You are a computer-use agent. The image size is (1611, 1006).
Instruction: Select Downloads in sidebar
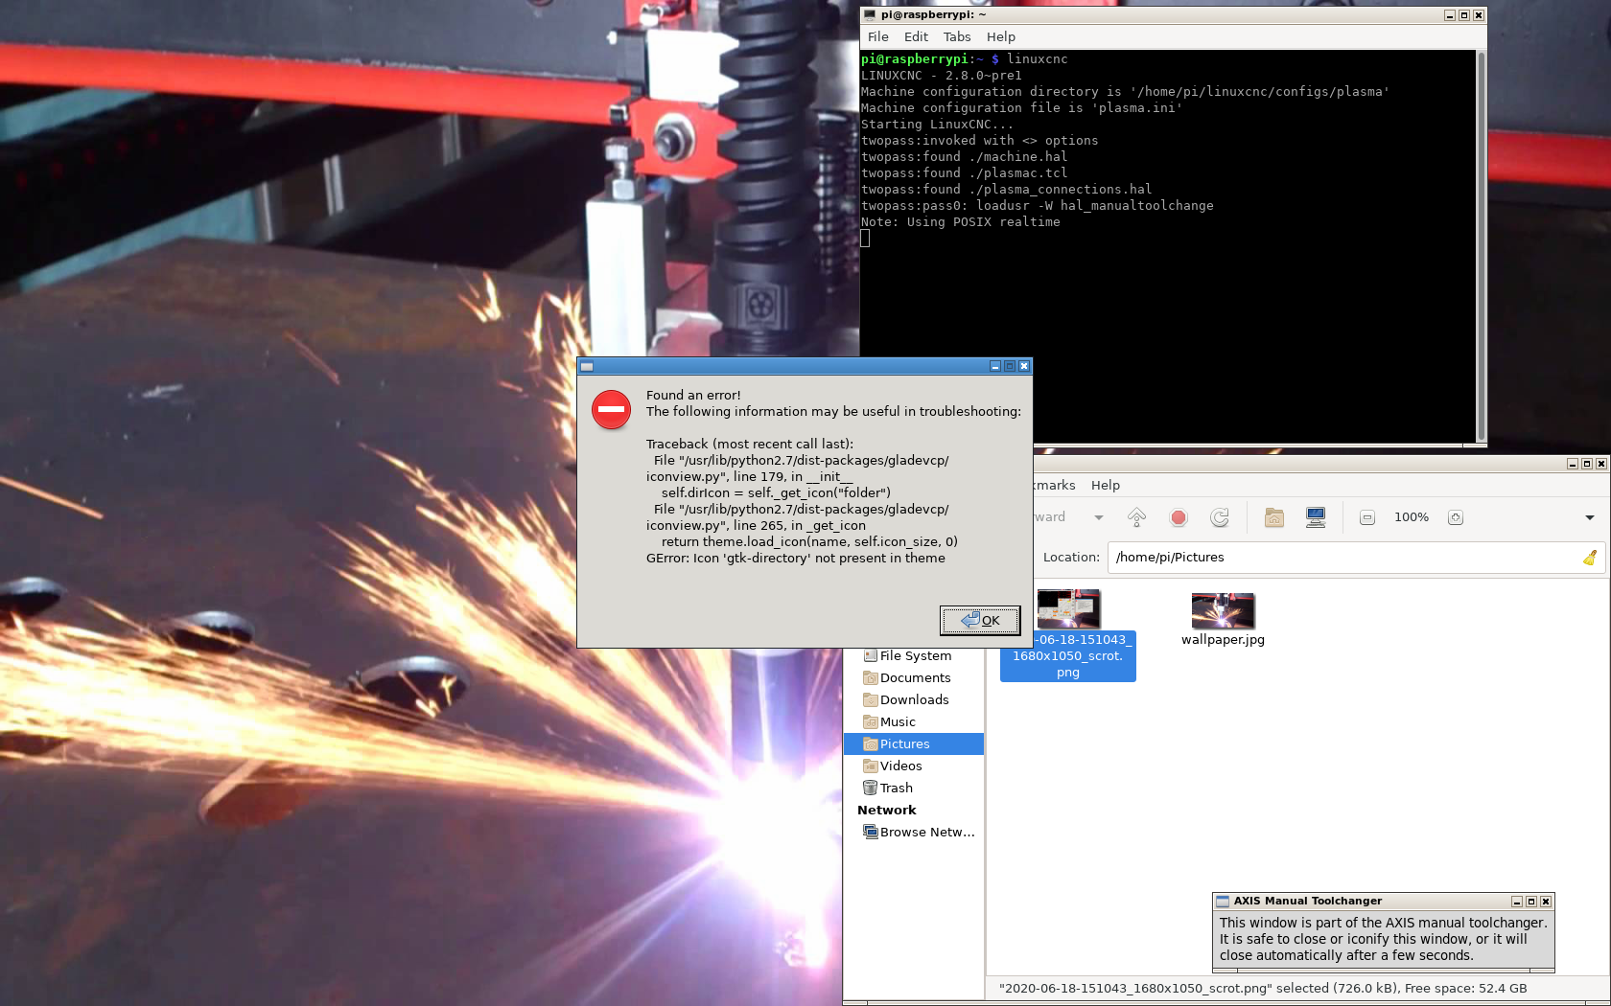[914, 700]
